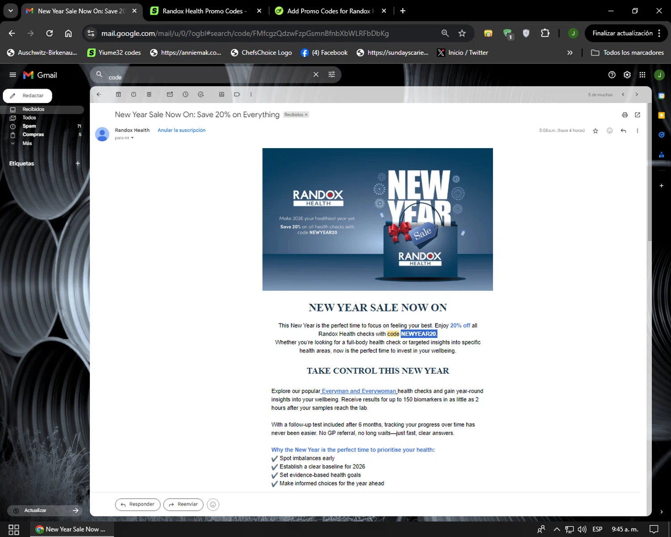This screenshot has height=537, width=671.
Task: Switch to Randox Health Promo Codes tab
Action: point(205,11)
